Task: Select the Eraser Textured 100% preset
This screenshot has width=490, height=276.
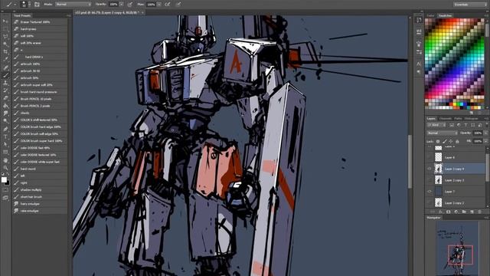Action: [x=40, y=22]
